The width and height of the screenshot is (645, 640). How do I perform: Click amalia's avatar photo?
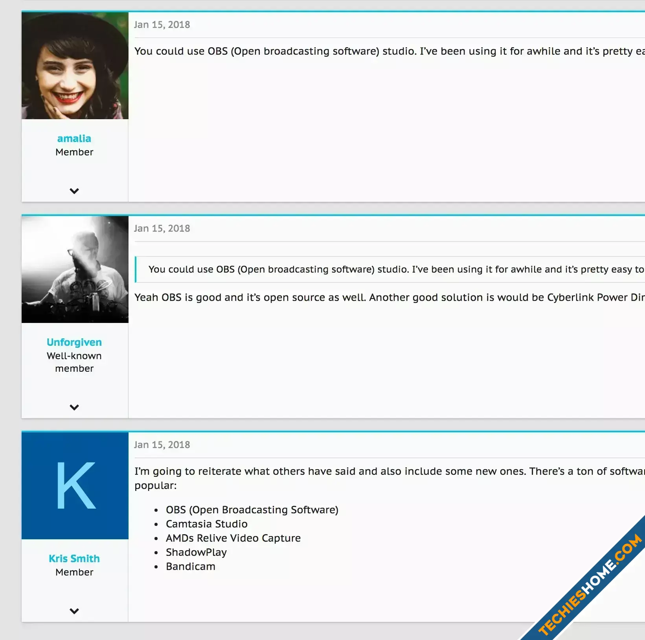tap(75, 66)
